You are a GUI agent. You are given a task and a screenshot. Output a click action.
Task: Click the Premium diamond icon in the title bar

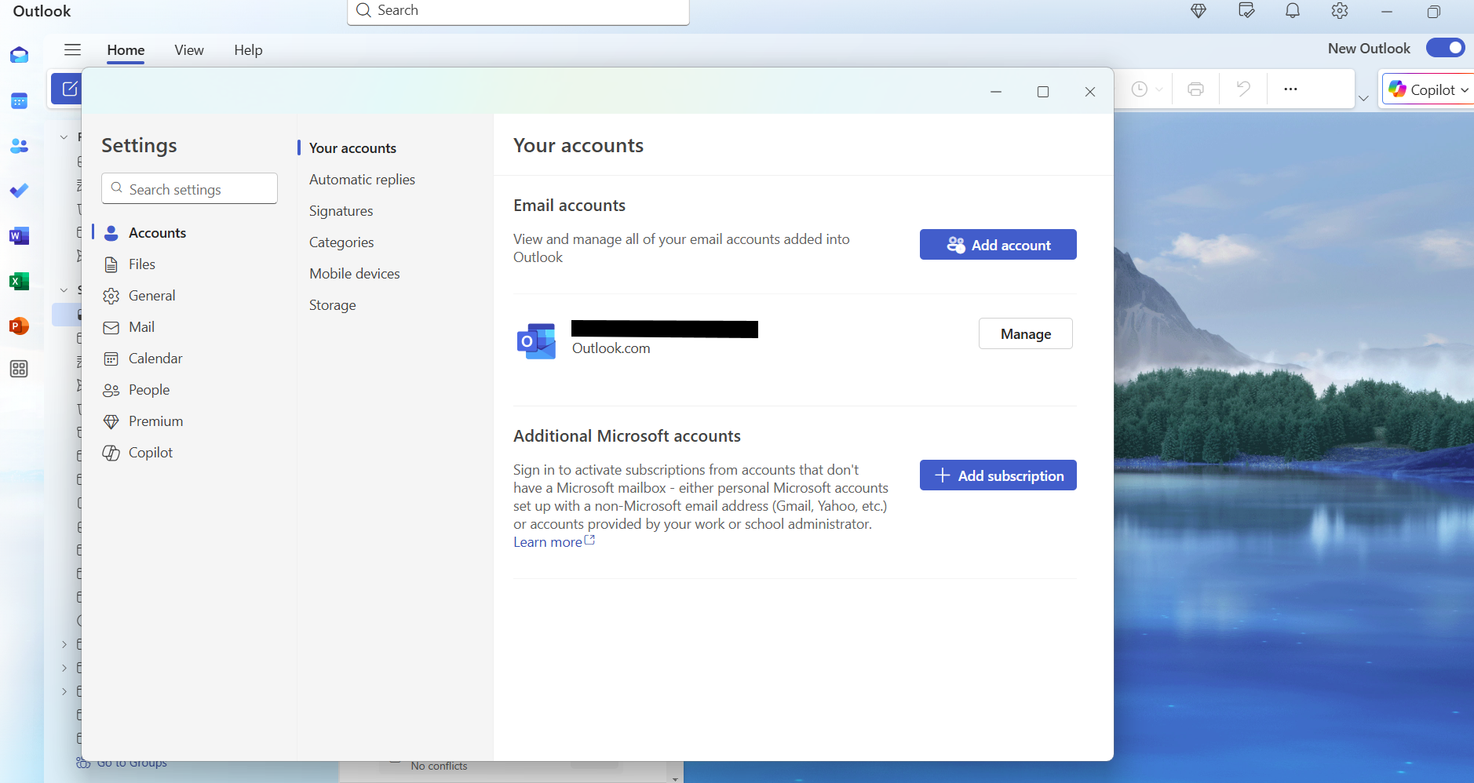coord(1199,11)
